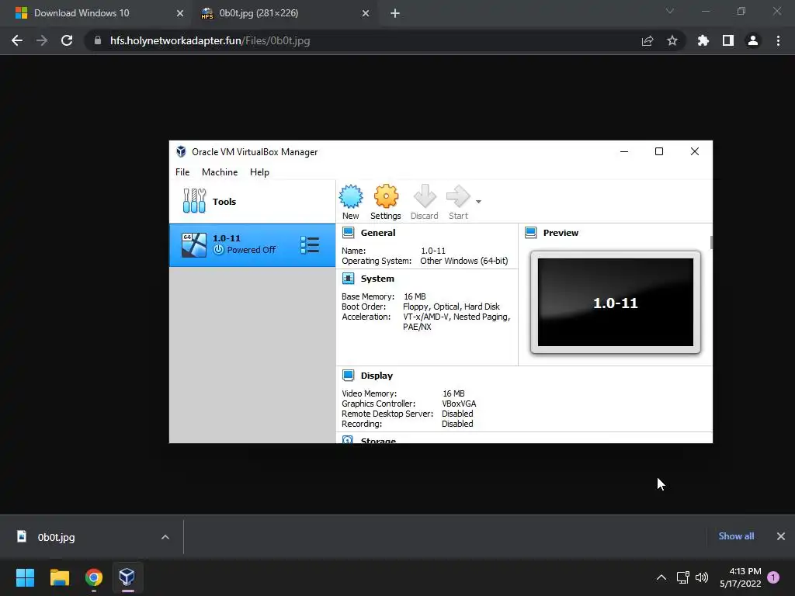Switch to the 0b0t.jpg browser tab
Viewport: 795px width, 596px height.
284,13
